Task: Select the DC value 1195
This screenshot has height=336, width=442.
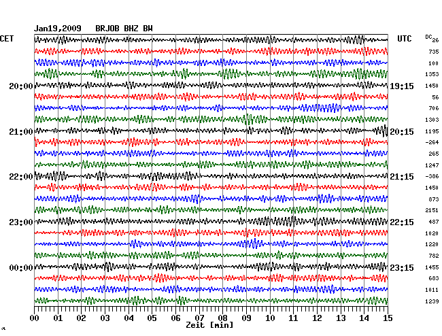Action: tap(432, 131)
